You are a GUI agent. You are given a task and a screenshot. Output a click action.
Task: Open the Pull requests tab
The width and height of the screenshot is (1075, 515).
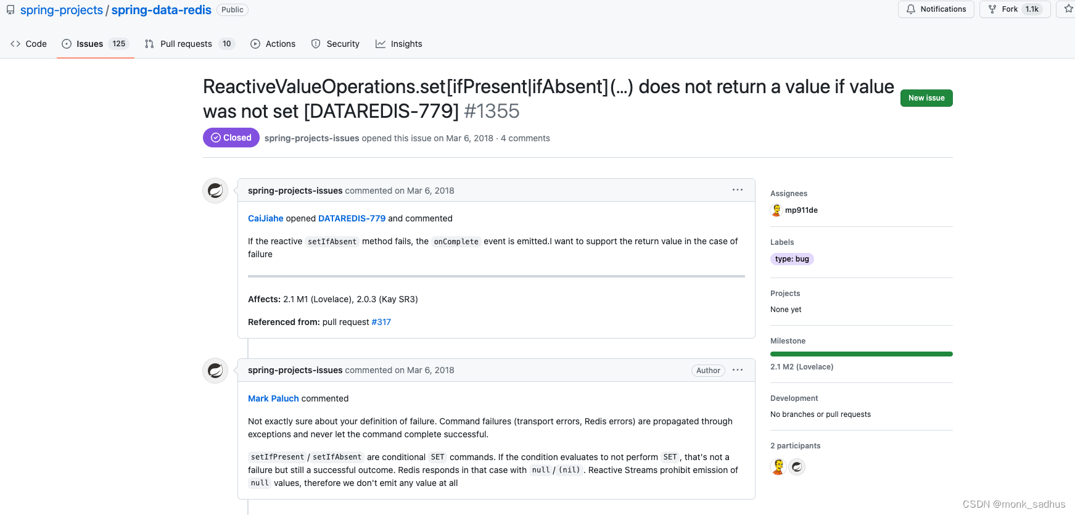(x=190, y=44)
